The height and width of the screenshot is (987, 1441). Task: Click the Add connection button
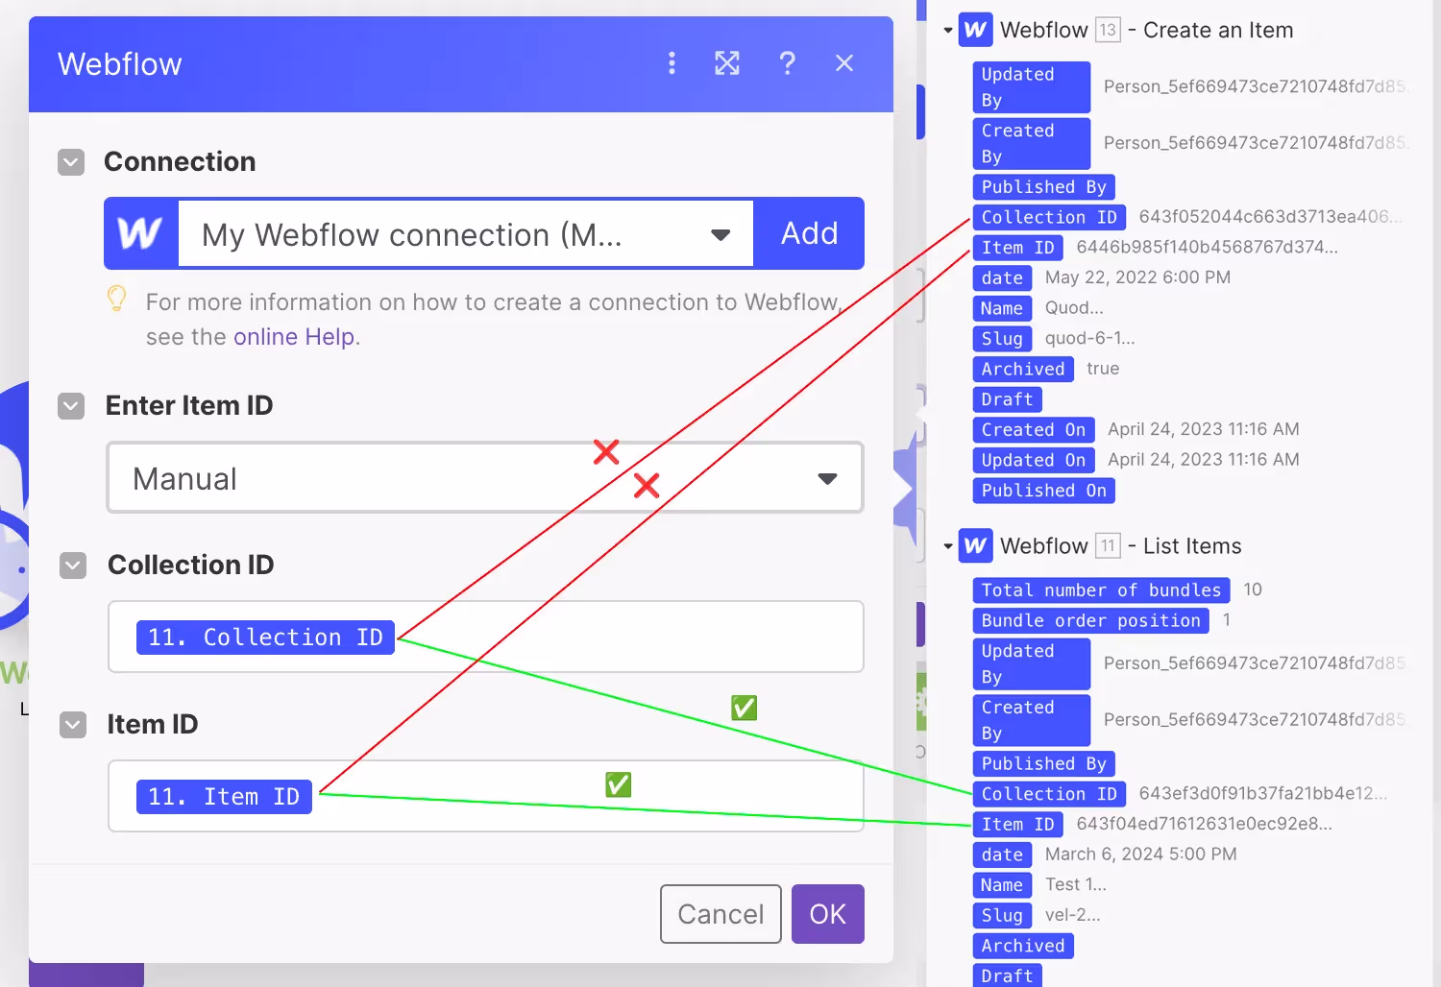(x=809, y=233)
